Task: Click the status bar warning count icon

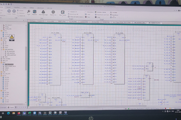Action: click(x=170, y=108)
